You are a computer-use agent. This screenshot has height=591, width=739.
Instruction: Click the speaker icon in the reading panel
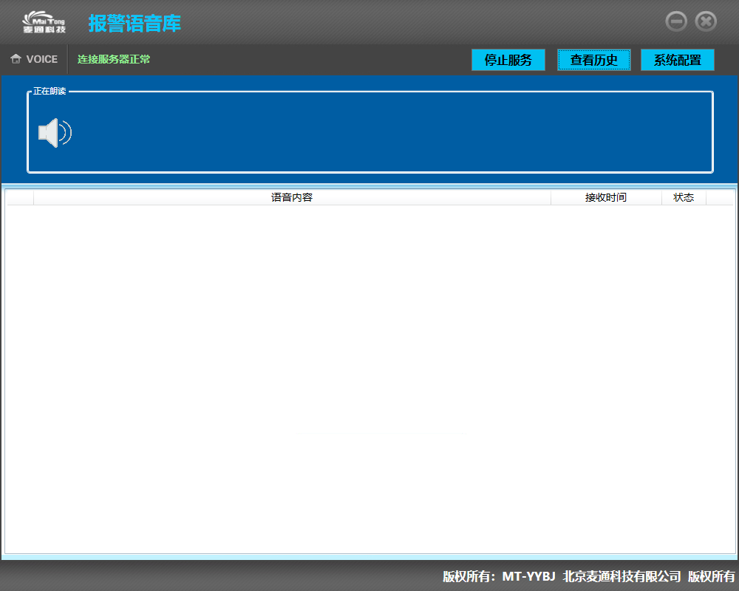pyautogui.click(x=54, y=133)
